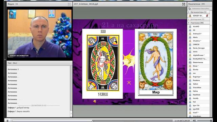Click the avatar icon next to ess

190,73
